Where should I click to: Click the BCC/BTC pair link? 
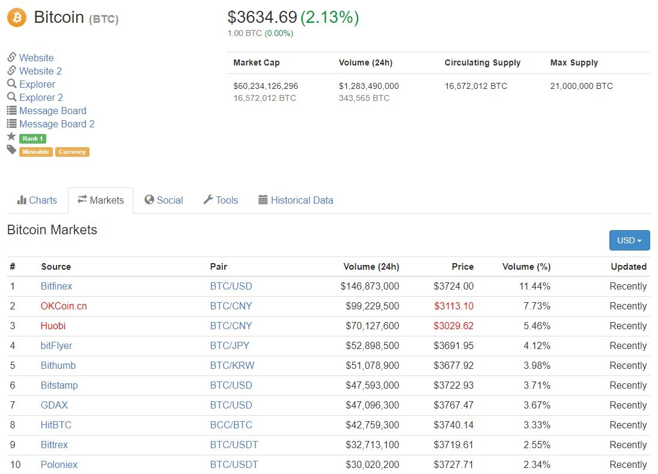point(231,425)
